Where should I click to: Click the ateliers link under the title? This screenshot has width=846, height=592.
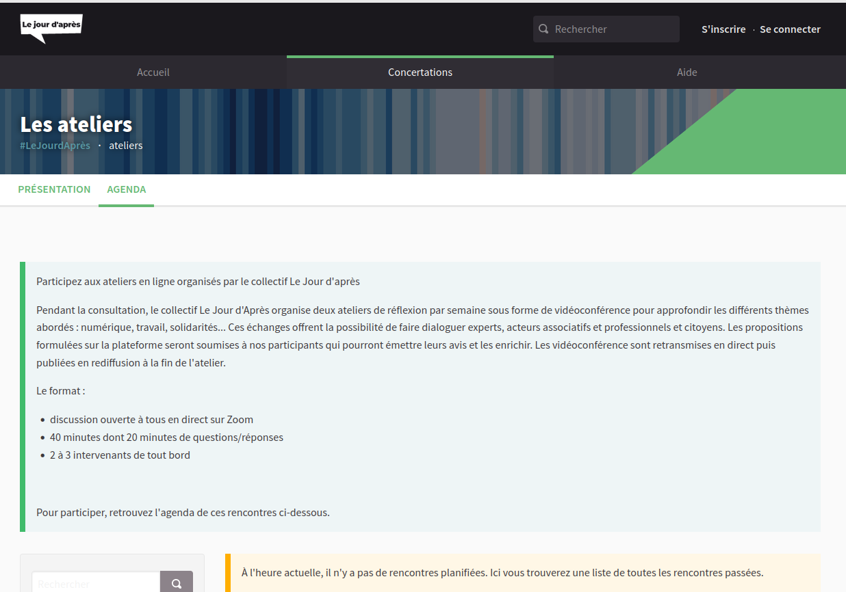126,146
